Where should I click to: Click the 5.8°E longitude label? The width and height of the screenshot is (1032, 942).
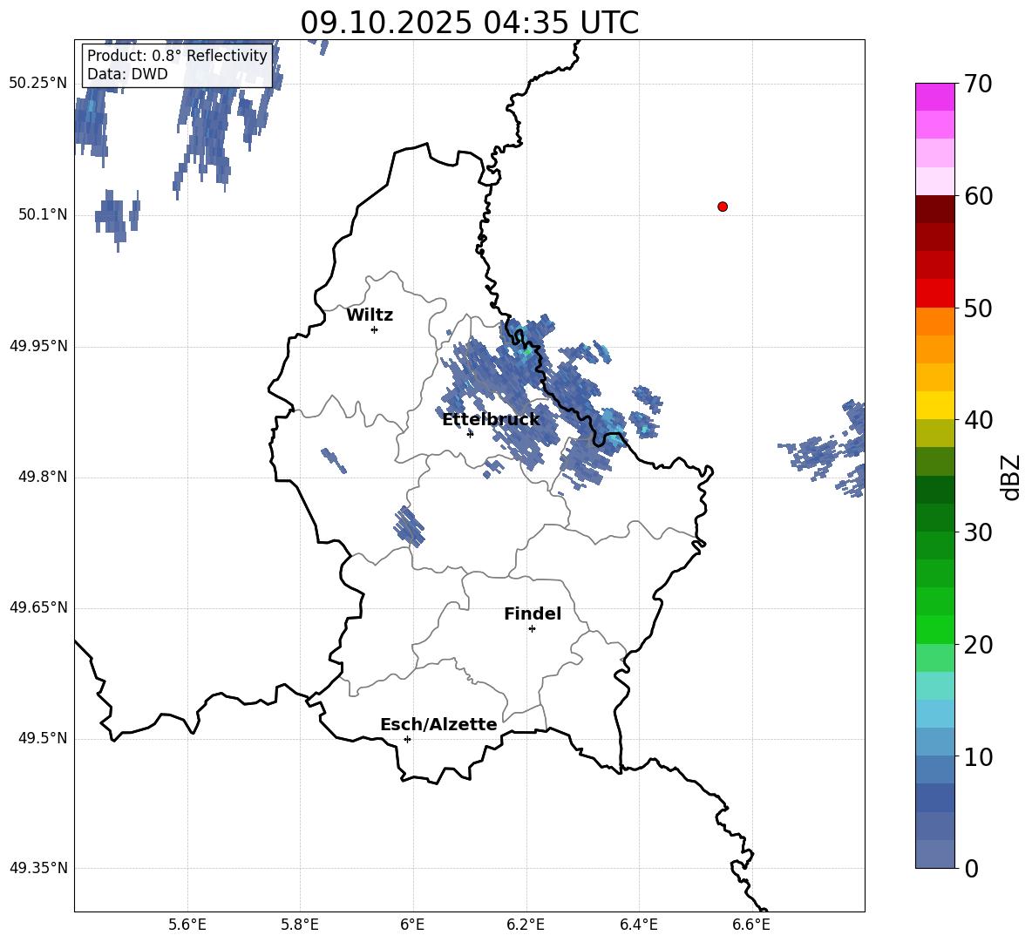[300, 925]
